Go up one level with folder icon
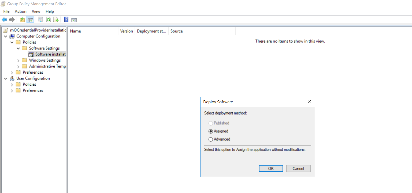This screenshot has width=412, height=193. (x=23, y=20)
